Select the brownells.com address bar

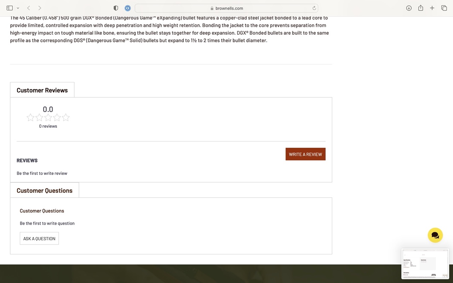point(226,8)
